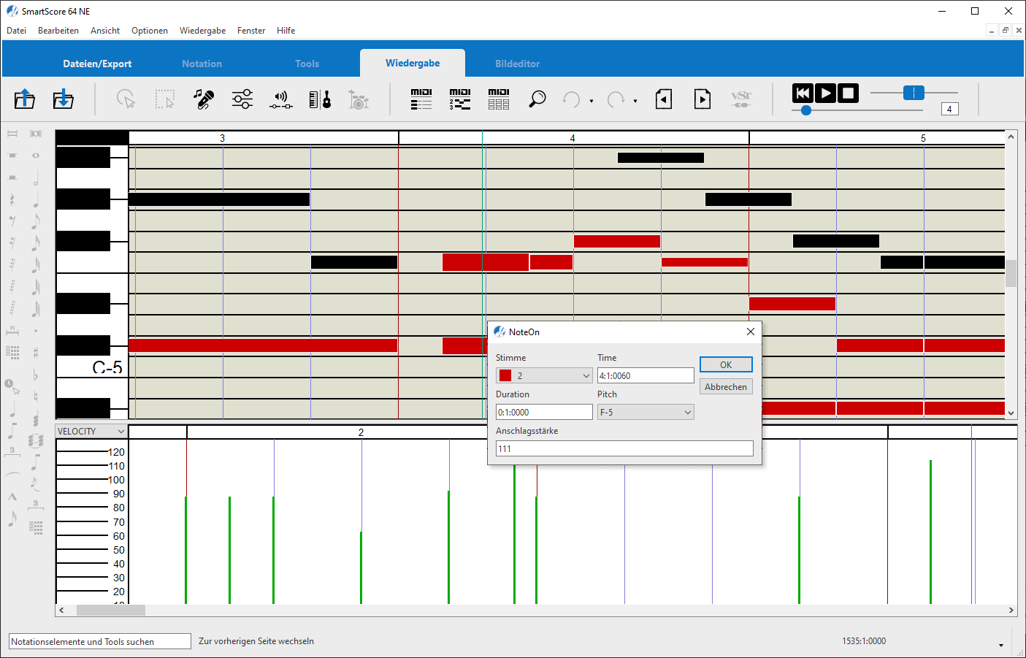Stop playback with the Stop button
The image size is (1026, 658).
pos(848,93)
